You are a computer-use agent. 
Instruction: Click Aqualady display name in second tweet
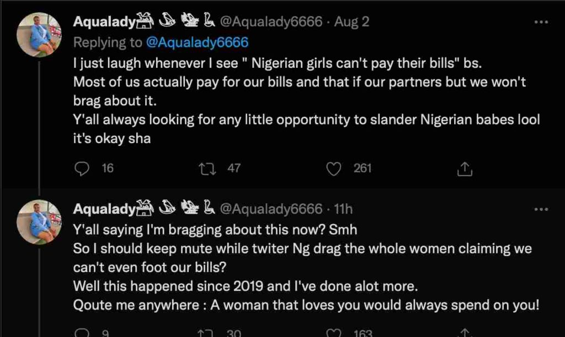click(x=105, y=209)
